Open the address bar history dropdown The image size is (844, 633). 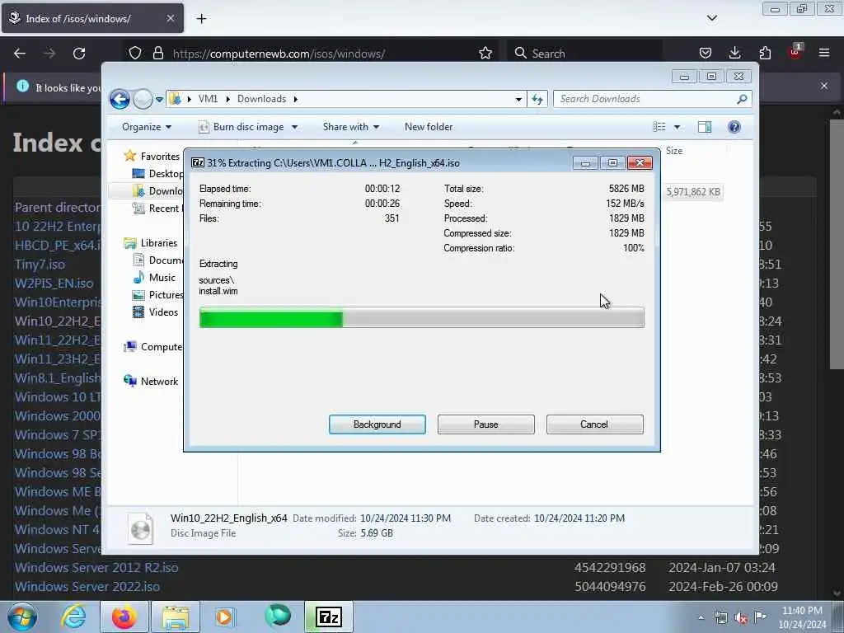(518, 99)
